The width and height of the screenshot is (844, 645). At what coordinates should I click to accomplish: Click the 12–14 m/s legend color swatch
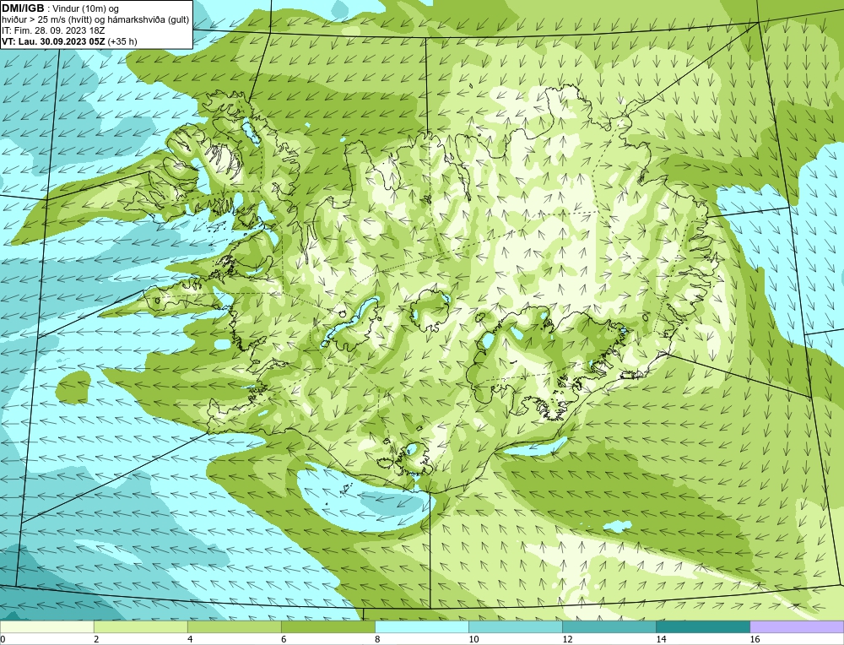click(x=609, y=626)
